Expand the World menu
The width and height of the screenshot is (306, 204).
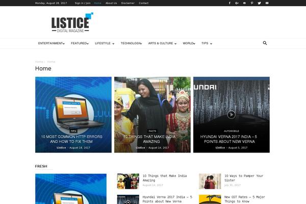coord(189,43)
